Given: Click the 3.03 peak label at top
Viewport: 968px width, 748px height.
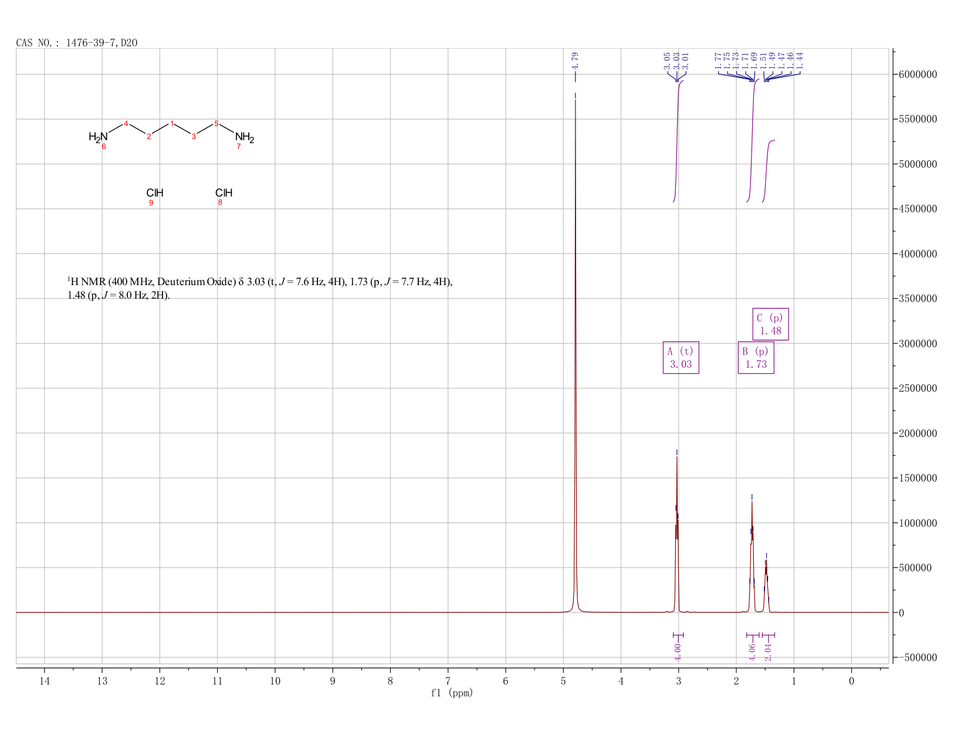Looking at the screenshot, I should coord(676,61).
